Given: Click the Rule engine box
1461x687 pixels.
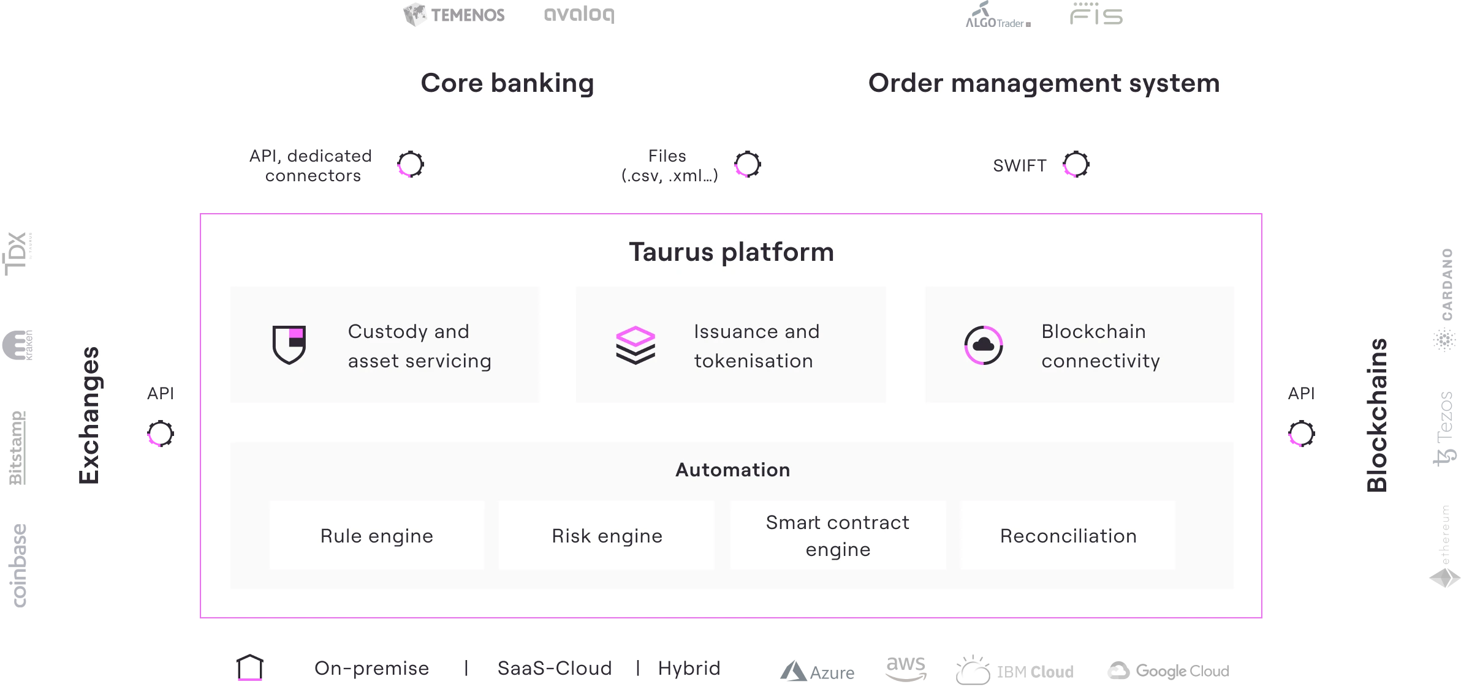Looking at the screenshot, I should click(377, 536).
